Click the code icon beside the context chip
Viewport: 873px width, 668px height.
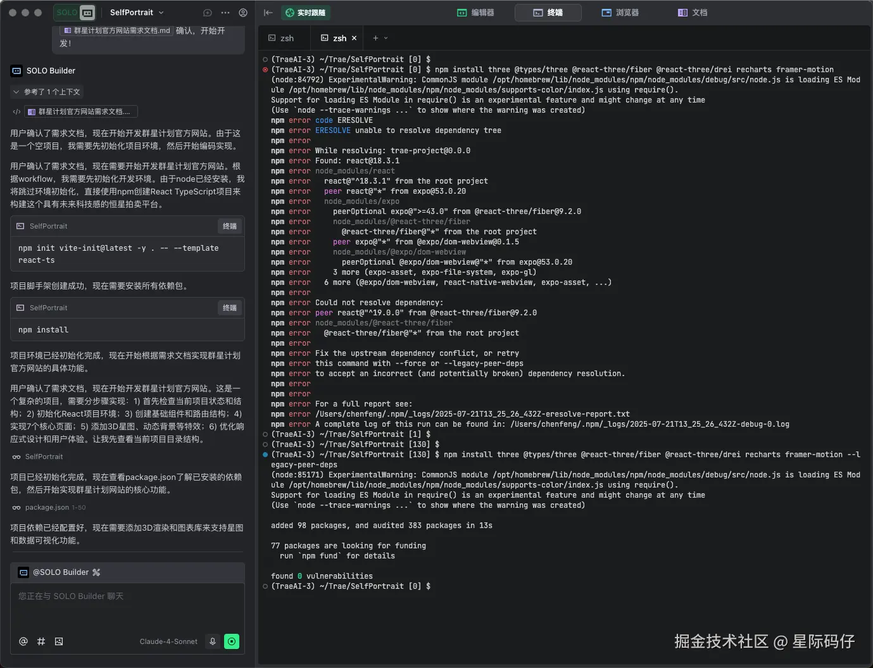(x=16, y=112)
